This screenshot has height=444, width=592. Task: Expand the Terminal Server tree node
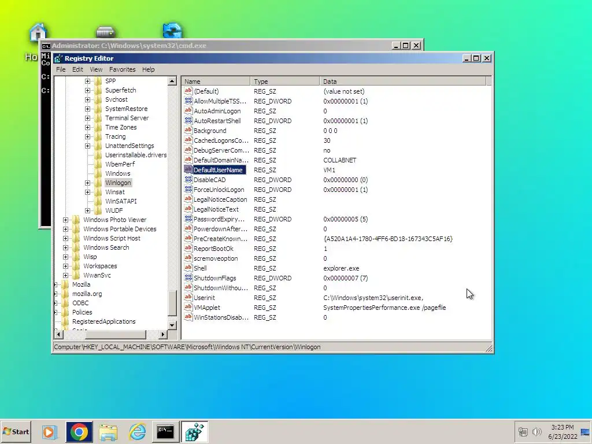click(88, 118)
